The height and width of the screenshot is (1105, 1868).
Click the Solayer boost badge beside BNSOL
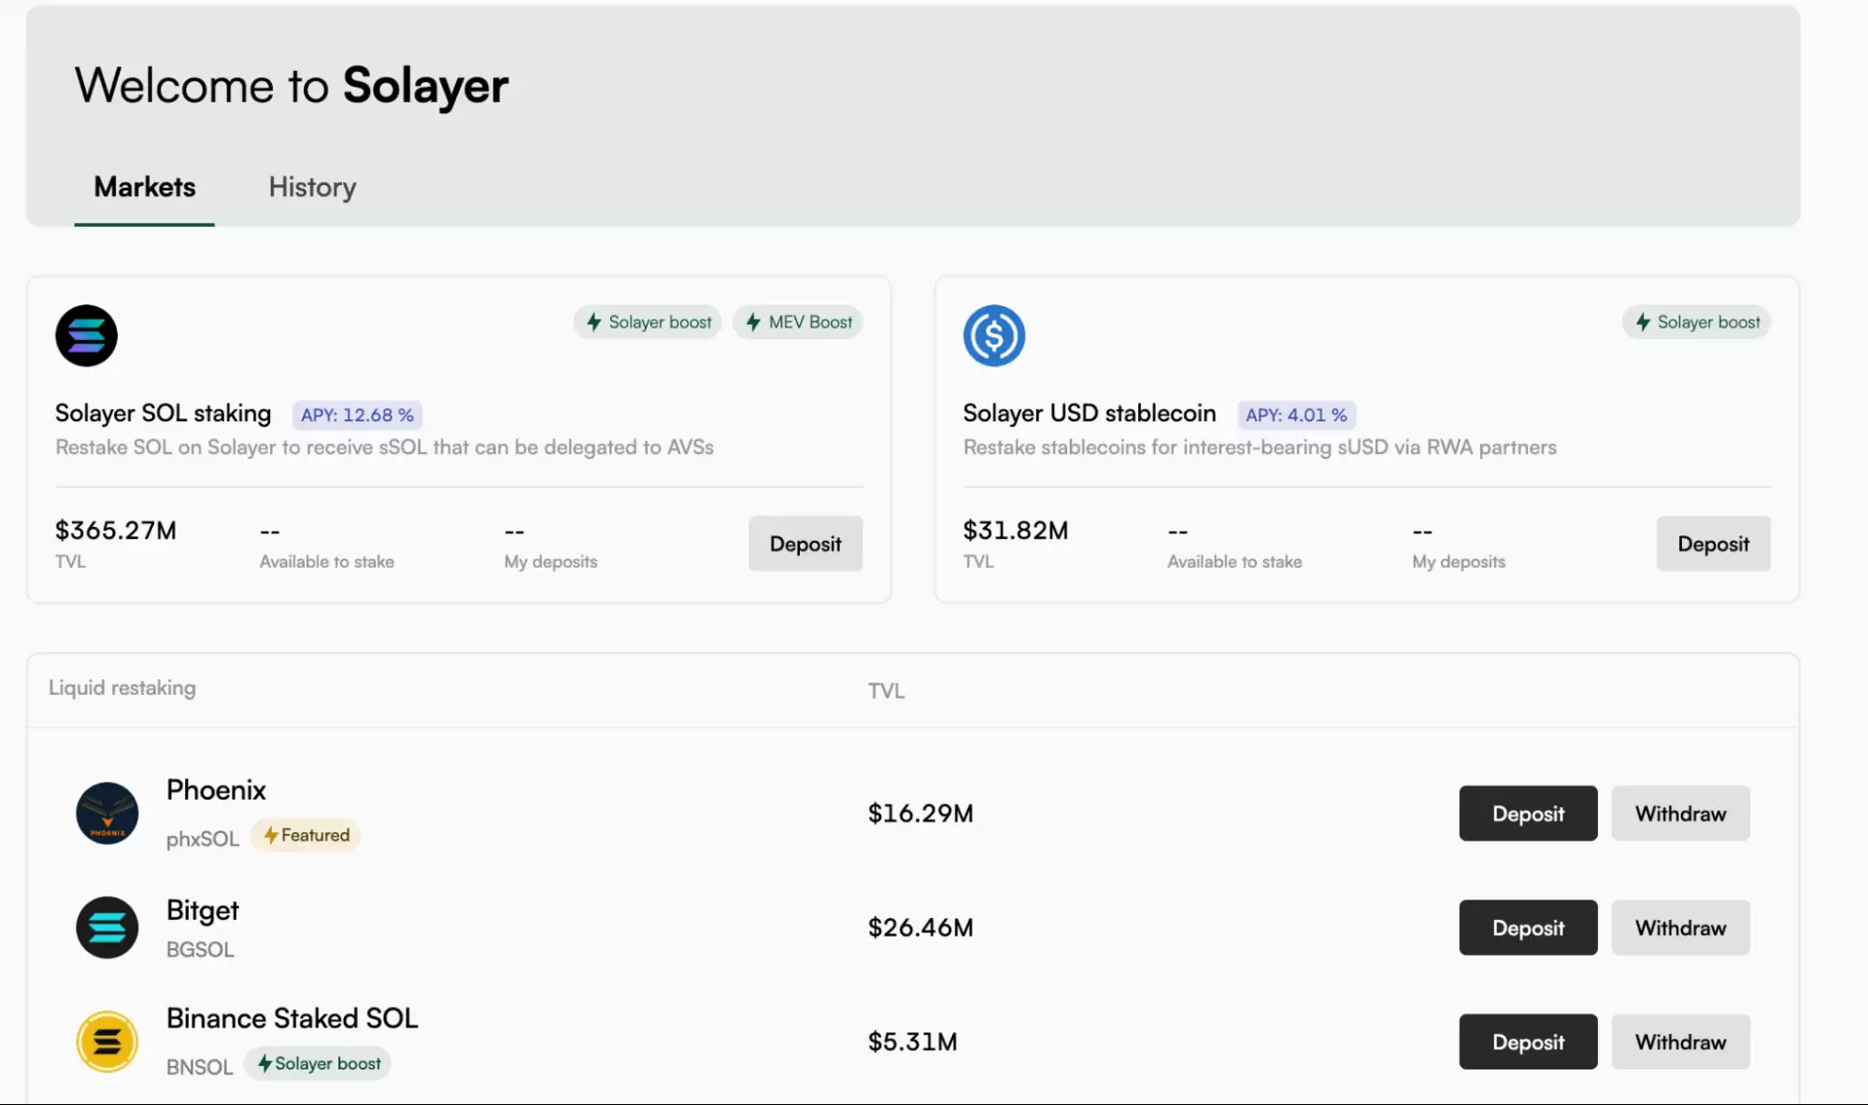click(318, 1064)
